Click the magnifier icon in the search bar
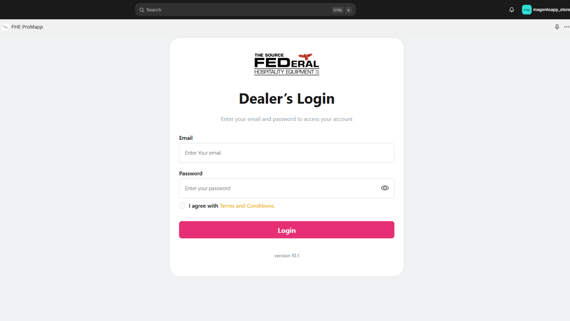 [x=142, y=10]
